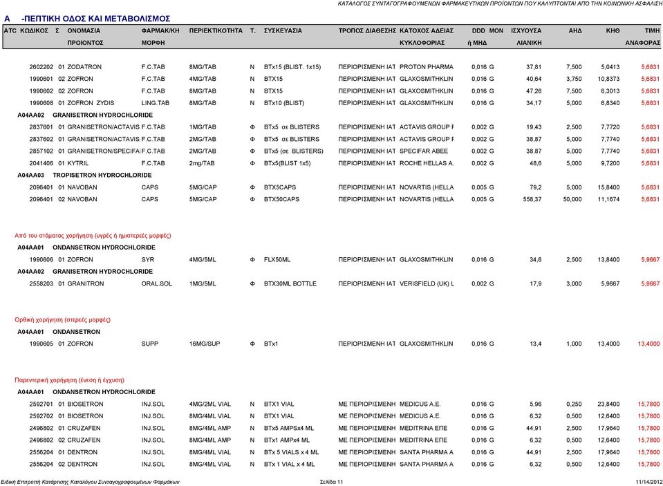Screen dimensions: 663x486
Task: Select product code 2857102
Action: [x=41, y=151]
